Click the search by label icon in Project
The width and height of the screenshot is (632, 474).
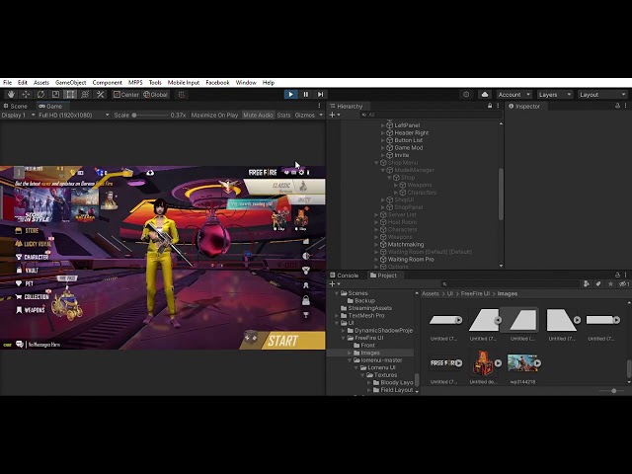click(598, 284)
